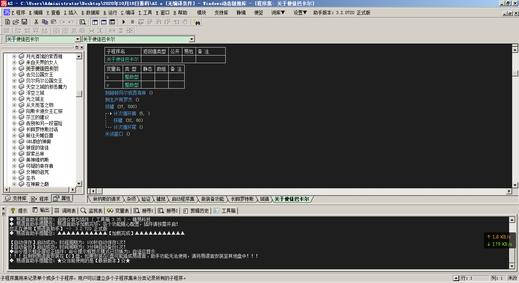Click the 模块 toolbar button

(201, 13)
